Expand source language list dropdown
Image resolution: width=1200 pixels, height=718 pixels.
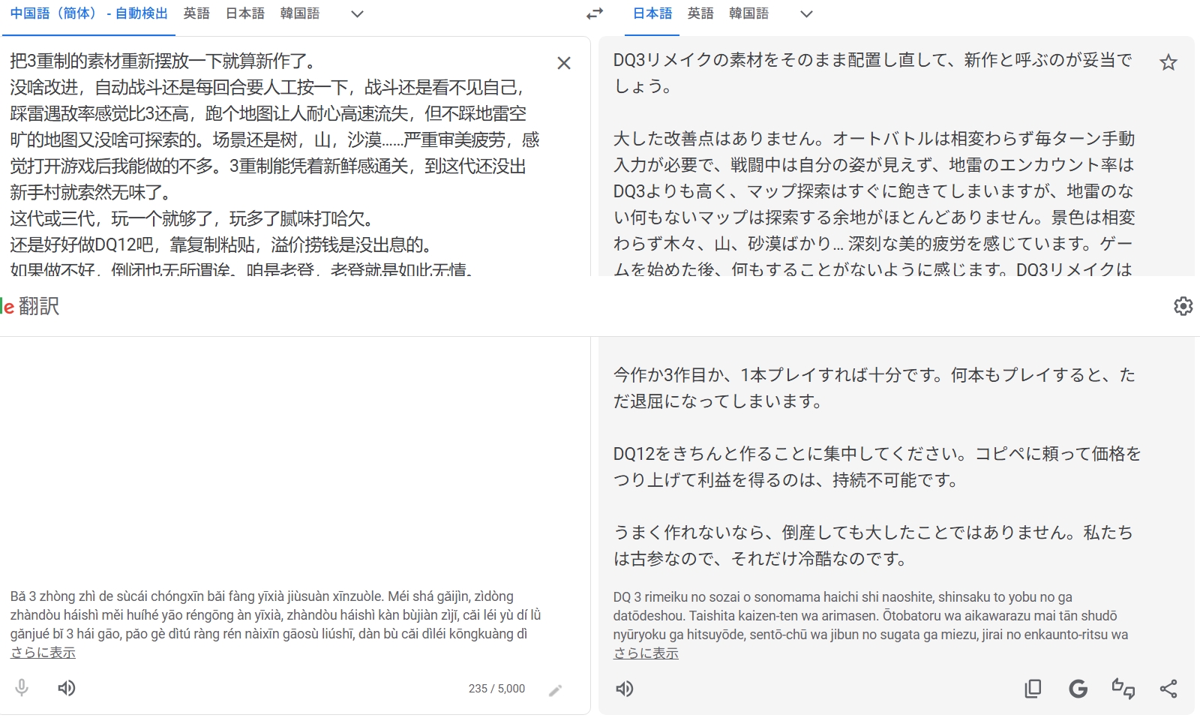357,14
